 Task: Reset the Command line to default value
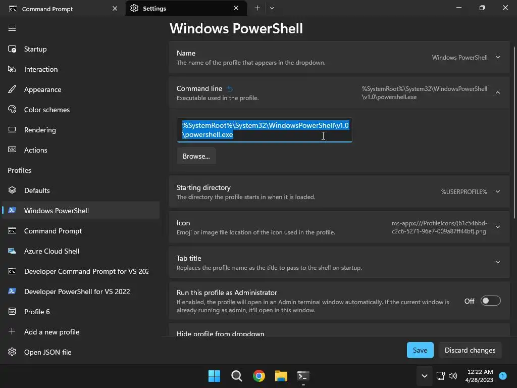coord(230,89)
